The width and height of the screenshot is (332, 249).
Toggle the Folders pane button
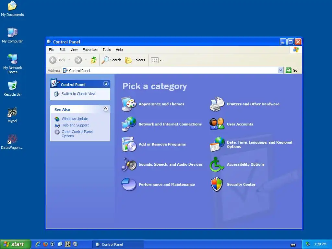(x=135, y=60)
